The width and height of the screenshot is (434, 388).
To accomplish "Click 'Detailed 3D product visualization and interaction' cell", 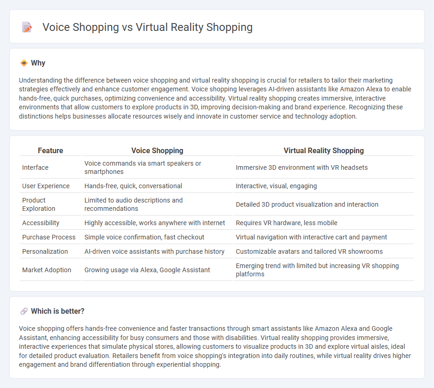I will click(x=324, y=204).
